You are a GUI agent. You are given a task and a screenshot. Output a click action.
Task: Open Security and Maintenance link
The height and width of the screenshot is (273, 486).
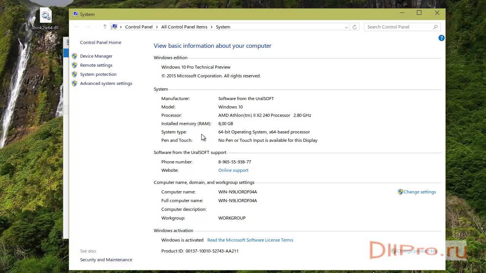(106, 260)
